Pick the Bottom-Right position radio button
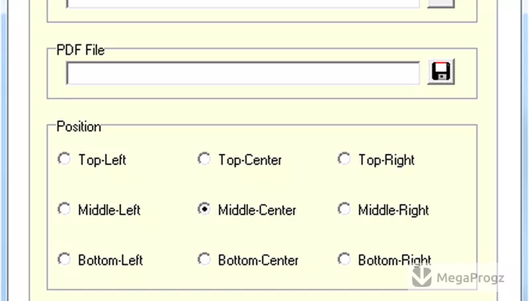 (344, 259)
